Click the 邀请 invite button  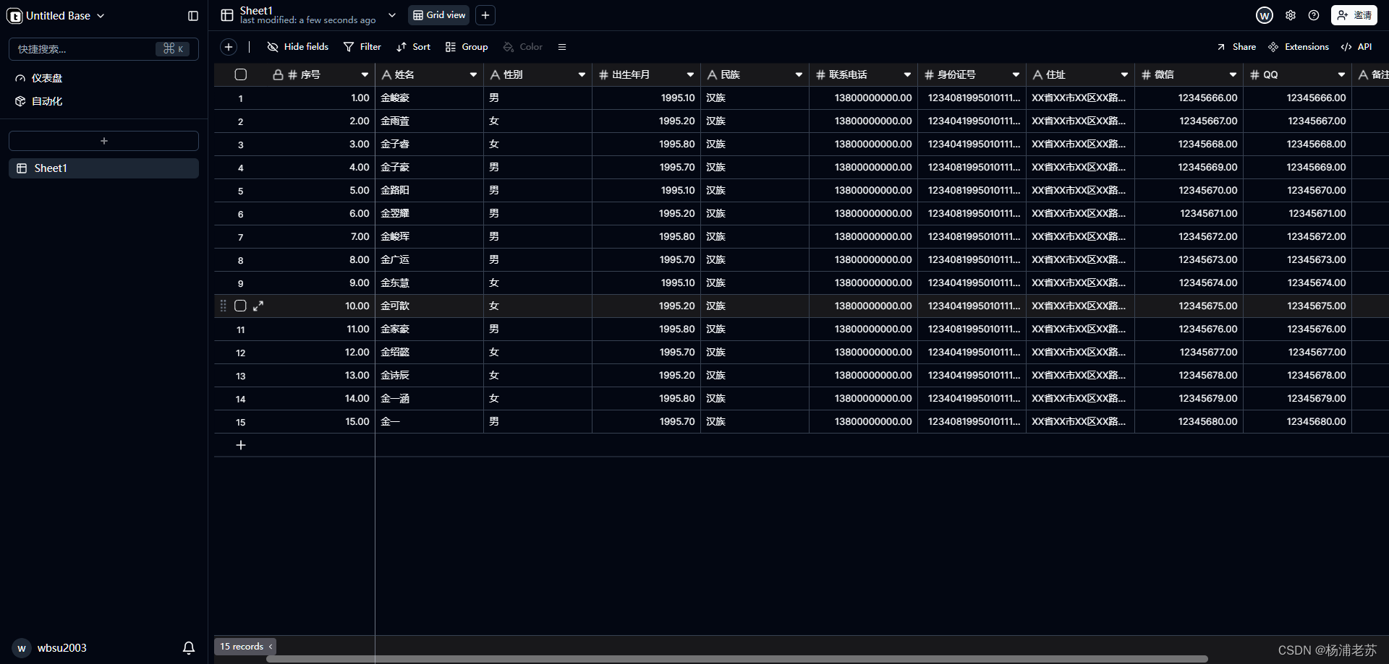coord(1354,15)
